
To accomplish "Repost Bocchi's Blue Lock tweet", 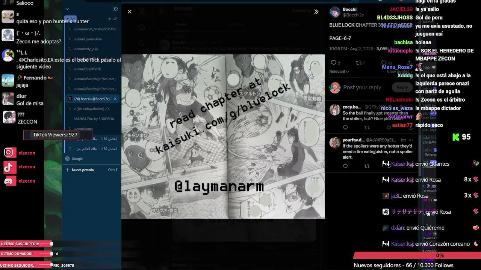I will pyautogui.click(x=358, y=63).
